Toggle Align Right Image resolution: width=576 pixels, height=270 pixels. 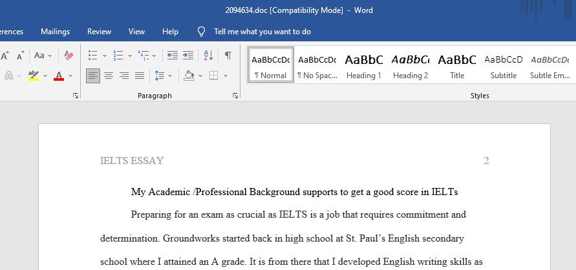point(124,76)
